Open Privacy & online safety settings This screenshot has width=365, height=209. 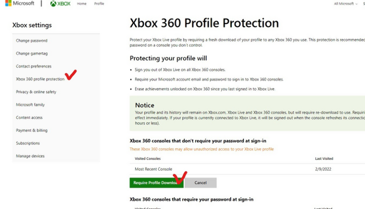36,92
